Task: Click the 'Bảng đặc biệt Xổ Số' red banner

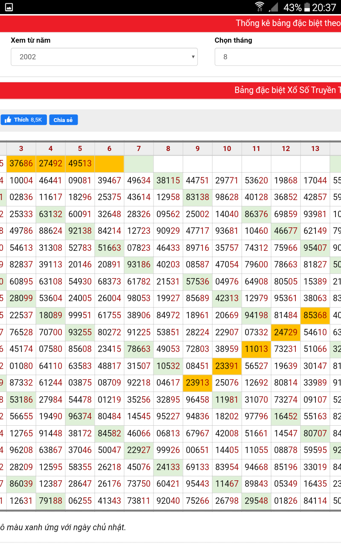Action: click(288, 90)
